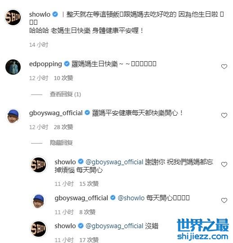Expand 查看回复 (1) under edpopping
This screenshot has height=243, width=233.
coord(65,94)
